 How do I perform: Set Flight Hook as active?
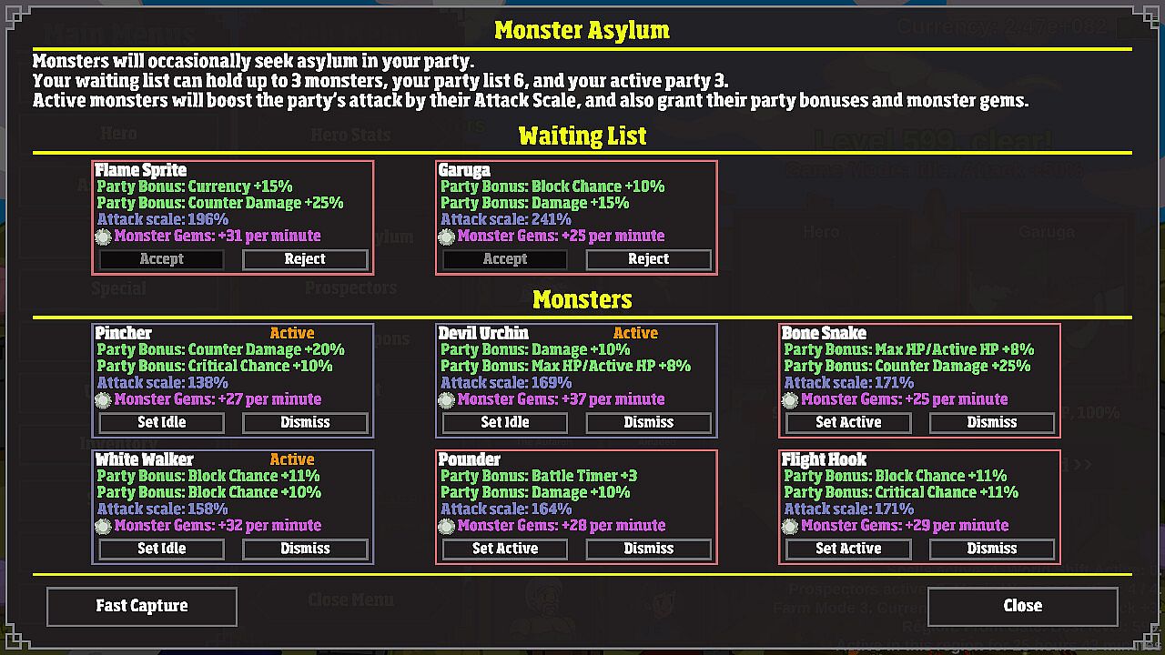coord(847,549)
